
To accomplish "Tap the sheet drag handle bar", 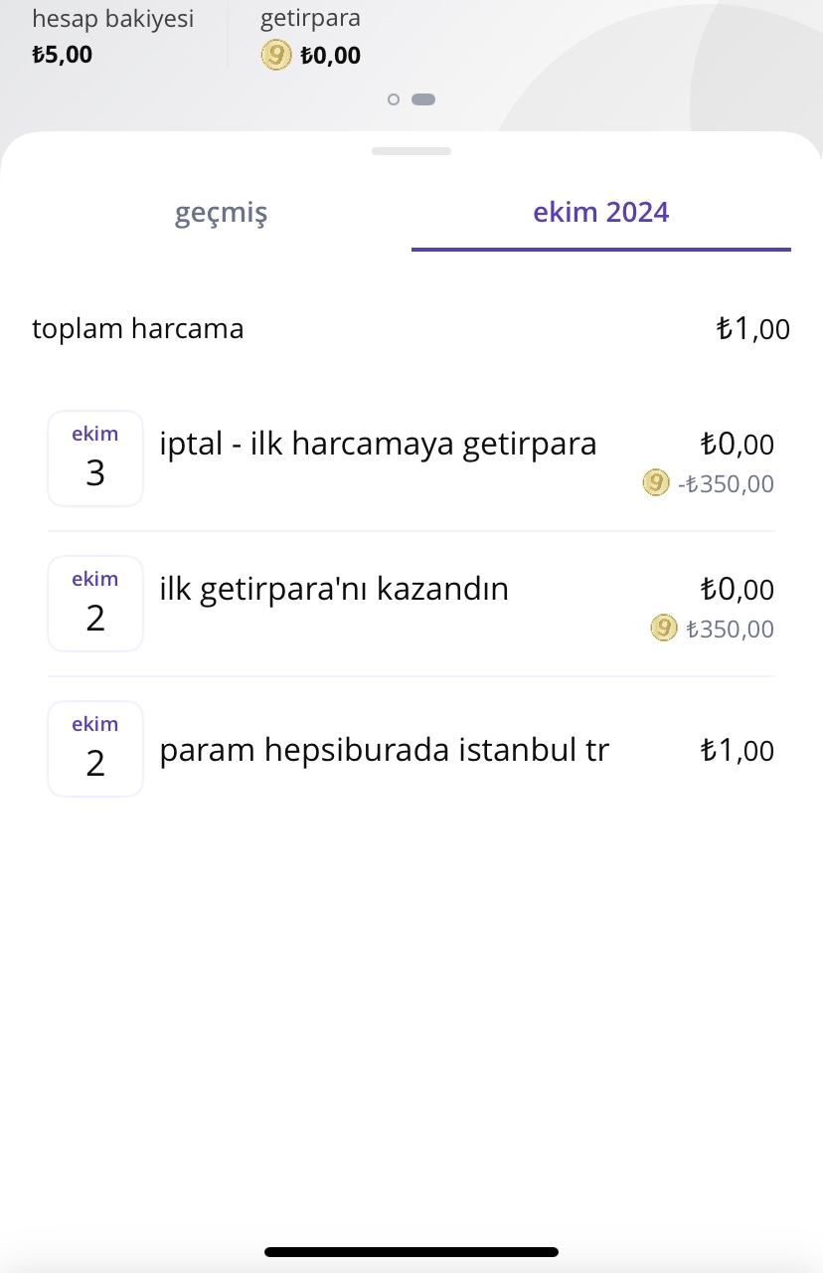I will tap(411, 151).
